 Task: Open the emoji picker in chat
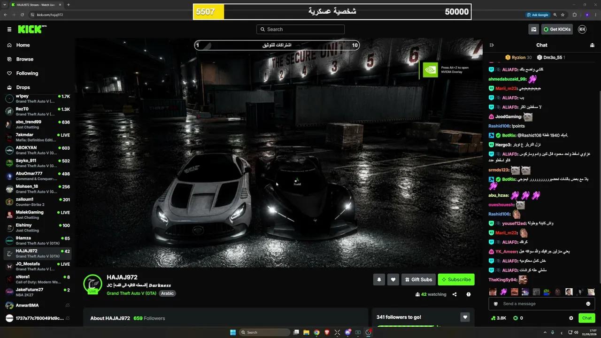(588, 304)
